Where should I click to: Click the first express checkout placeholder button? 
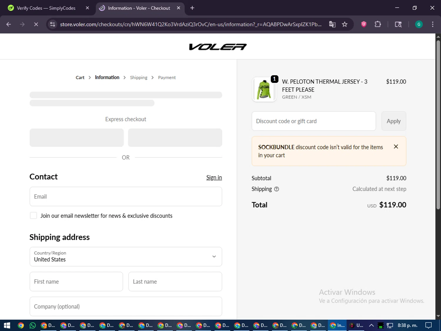76,137
